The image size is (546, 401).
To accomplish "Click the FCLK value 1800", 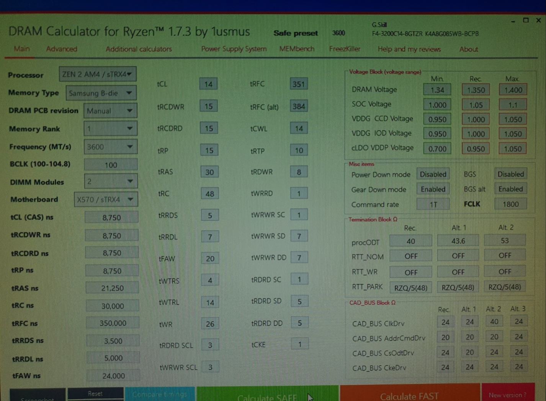I will [x=511, y=204].
